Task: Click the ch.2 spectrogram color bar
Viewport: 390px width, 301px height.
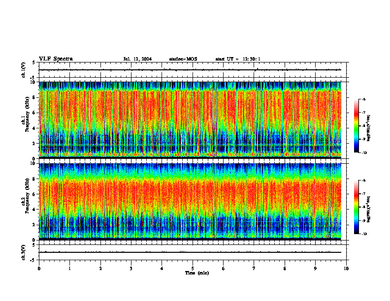Action: (x=356, y=207)
